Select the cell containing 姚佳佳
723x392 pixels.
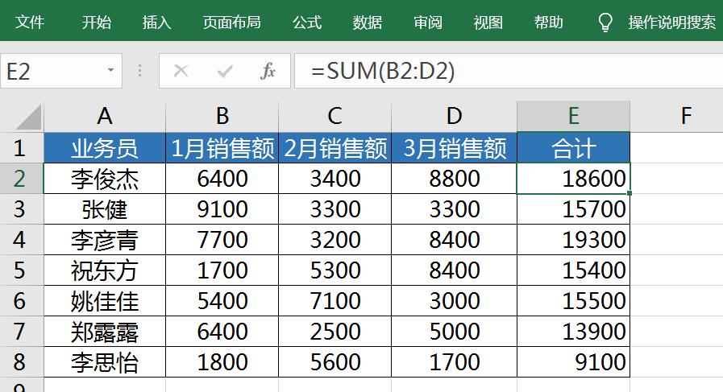pyautogui.click(x=105, y=301)
